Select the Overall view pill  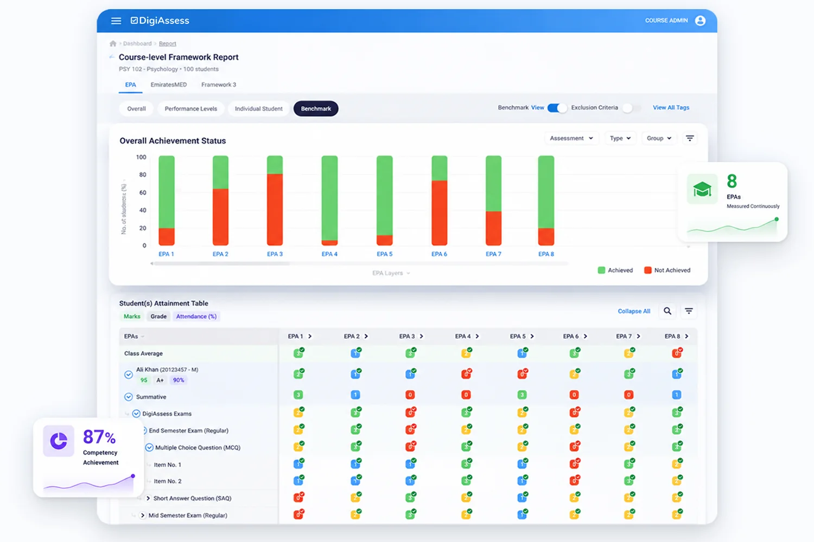137,108
